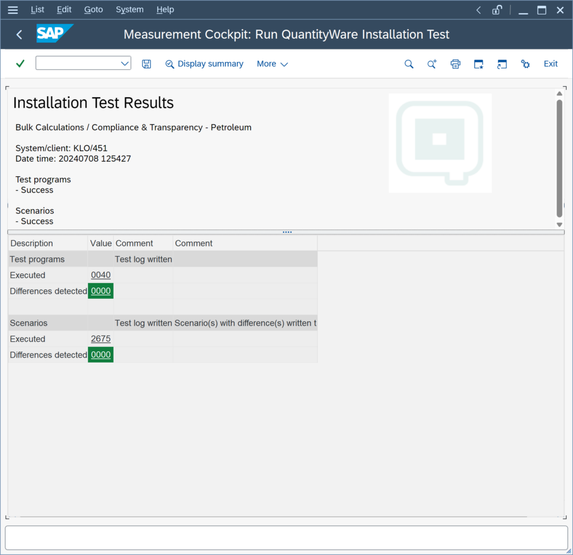
Task: Click the 'Date time: 20240708 125427' text
Action: (x=73, y=158)
